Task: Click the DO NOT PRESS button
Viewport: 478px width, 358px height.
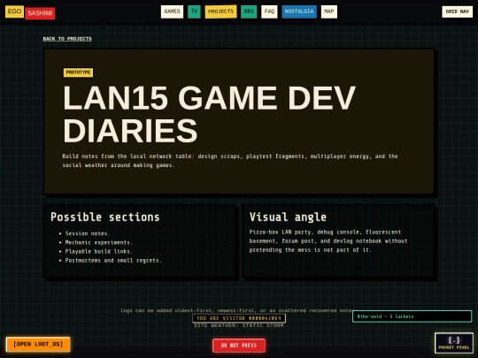Action: click(239, 346)
